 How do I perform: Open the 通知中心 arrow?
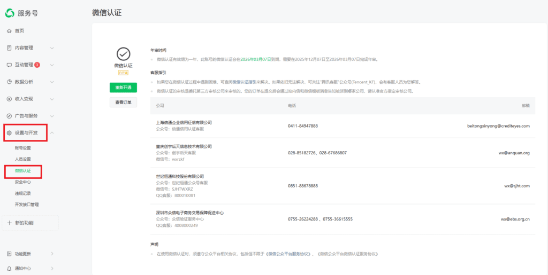click(x=52, y=269)
